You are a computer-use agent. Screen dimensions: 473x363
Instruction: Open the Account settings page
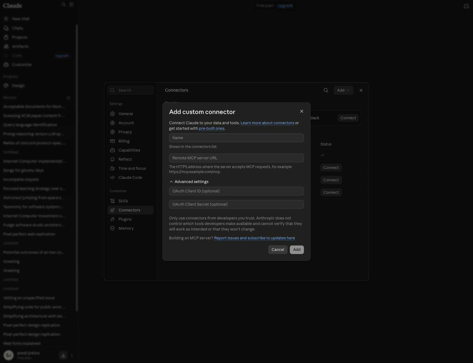tap(130, 123)
